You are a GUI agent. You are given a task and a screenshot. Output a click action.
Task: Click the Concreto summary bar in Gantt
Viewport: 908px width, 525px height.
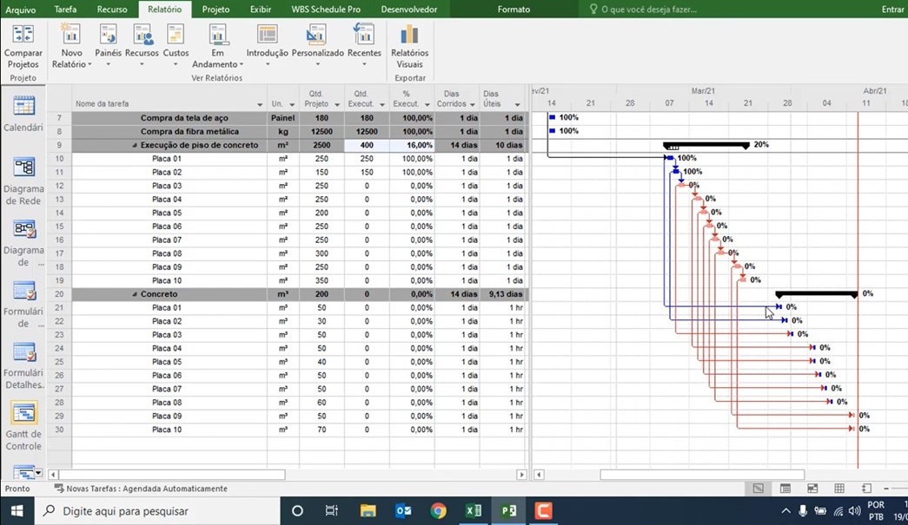(817, 294)
